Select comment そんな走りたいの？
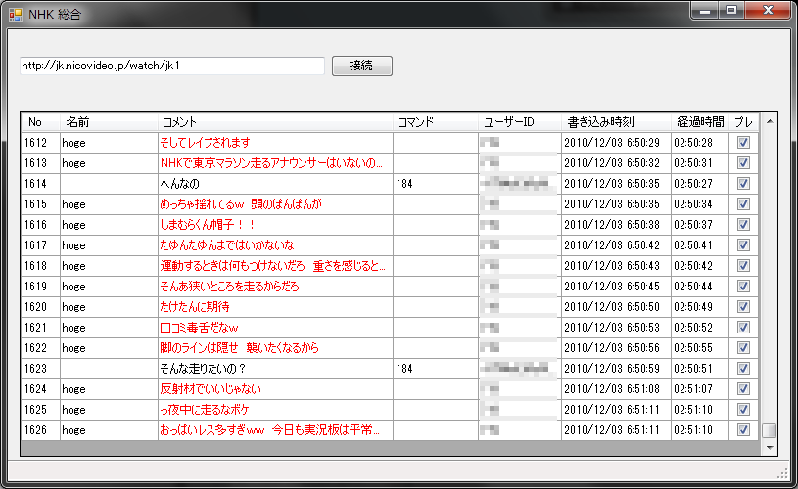Screen dimensions: 798x489 pyautogui.click(x=203, y=369)
